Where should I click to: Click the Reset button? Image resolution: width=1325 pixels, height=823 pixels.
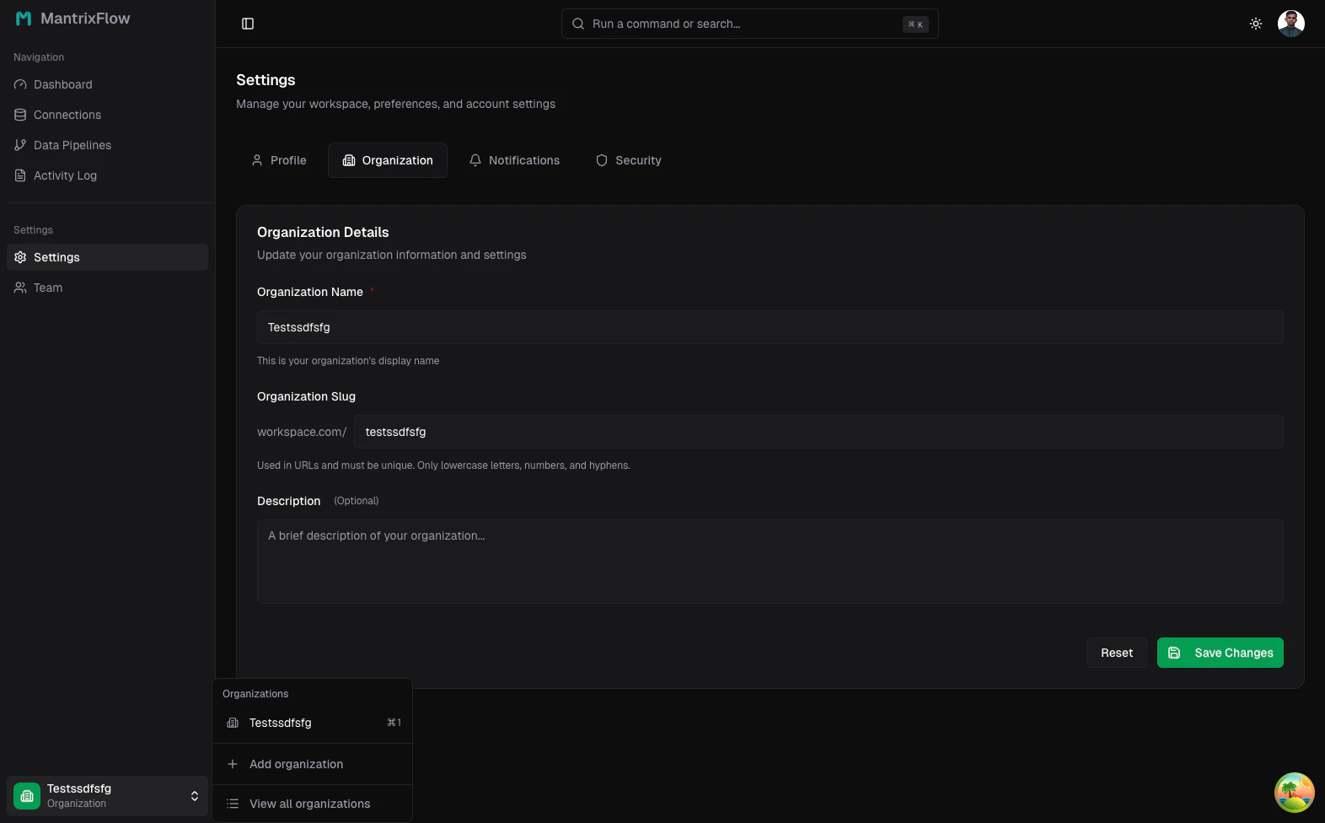pos(1117,653)
